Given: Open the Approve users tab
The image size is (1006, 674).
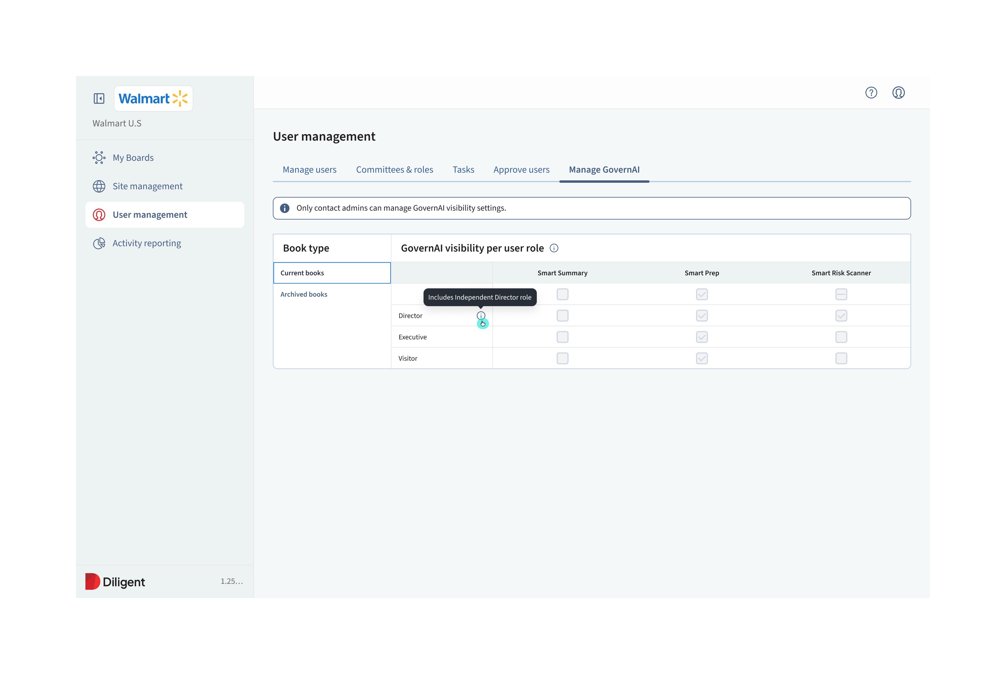Looking at the screenshot, I should (x=521, y=170).
